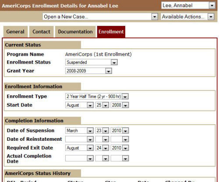Screen dimensions: 219x182
Task: Open empty Date of Reinstatement month dropdown
Action: click(79, 139)
